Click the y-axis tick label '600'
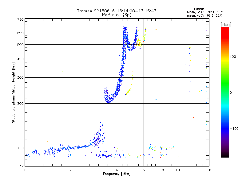Image resolution: width=246 pixels, height=185 pixels. [x=20, y=33]
